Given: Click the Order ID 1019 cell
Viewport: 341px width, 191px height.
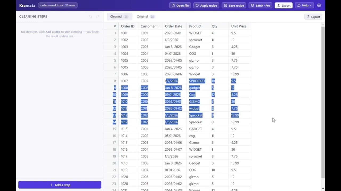Looking at the screenshot, I should pyautogui.click(x=128, y=170).
